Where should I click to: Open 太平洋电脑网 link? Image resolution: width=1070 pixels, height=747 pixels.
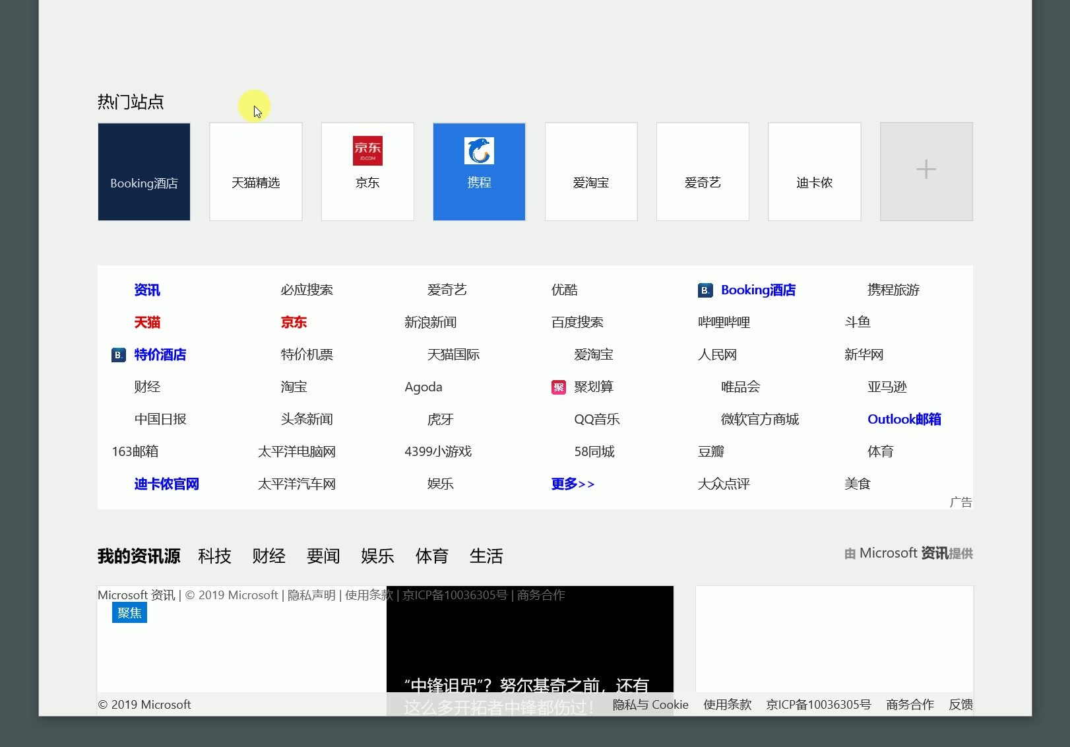click(297, 451)
